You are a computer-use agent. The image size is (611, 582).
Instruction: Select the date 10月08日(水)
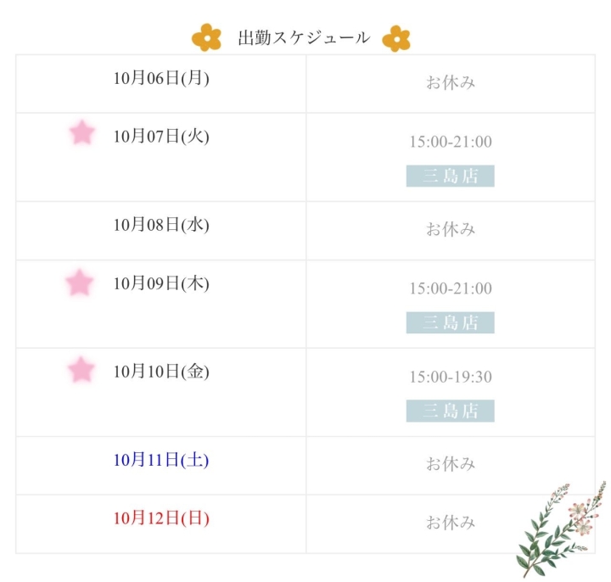tap(161, 225)
